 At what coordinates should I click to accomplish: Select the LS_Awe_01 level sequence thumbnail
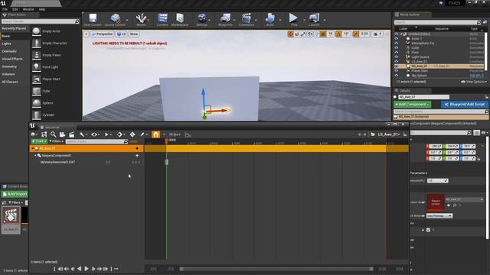coord(11,219)
